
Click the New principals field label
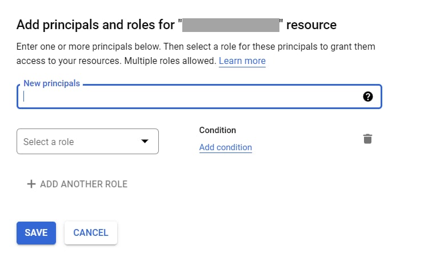[x=51, y=83]
